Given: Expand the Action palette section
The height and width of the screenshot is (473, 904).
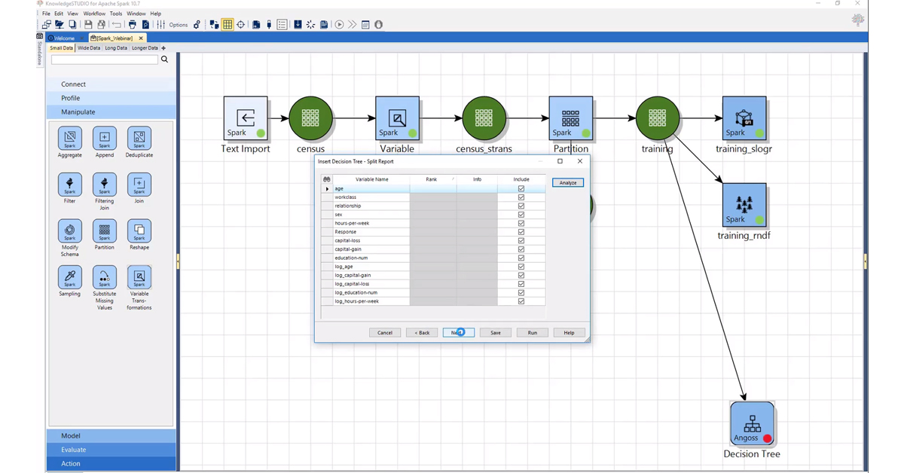Looking at the screenshot, I should (x=111, y=464).
